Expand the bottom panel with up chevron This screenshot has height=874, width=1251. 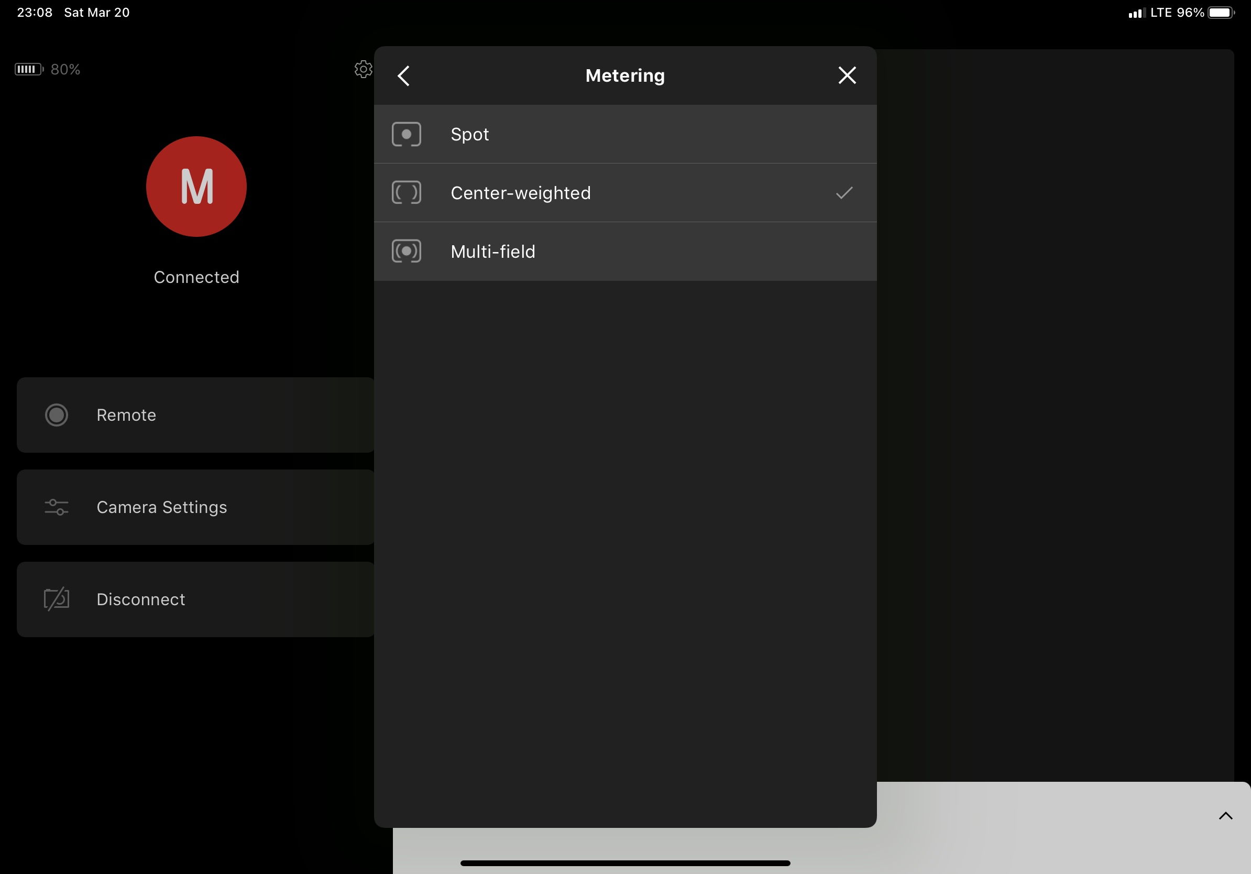coord(1225,816)
